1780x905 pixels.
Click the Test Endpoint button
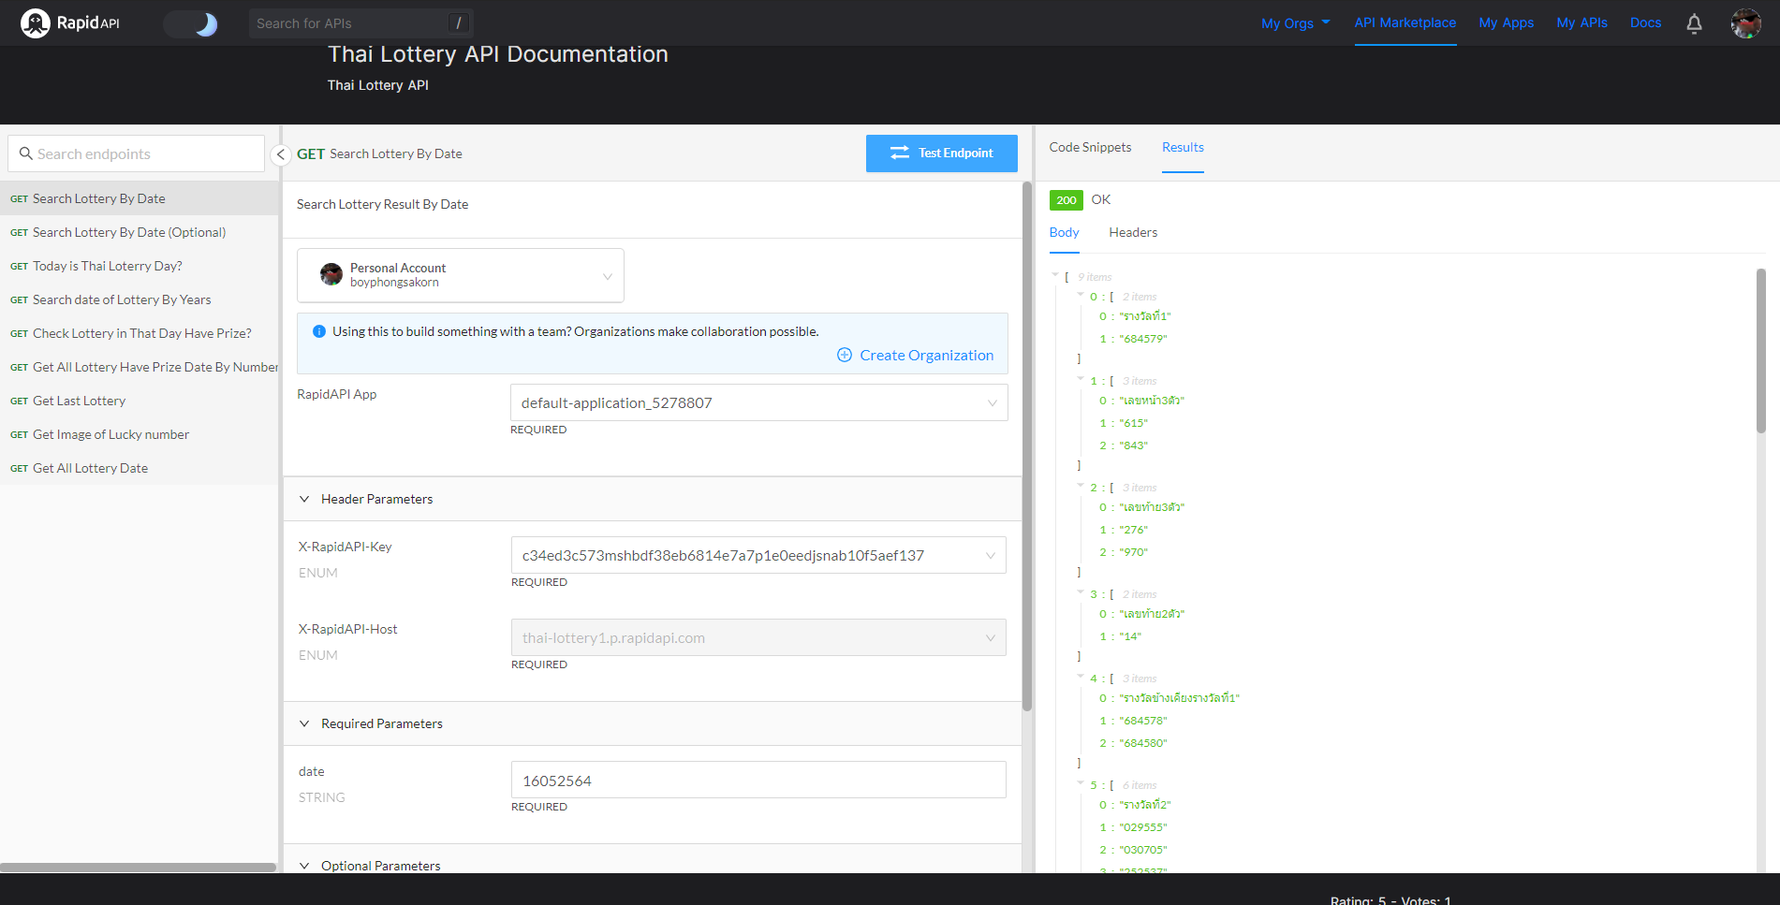(941, 153)
